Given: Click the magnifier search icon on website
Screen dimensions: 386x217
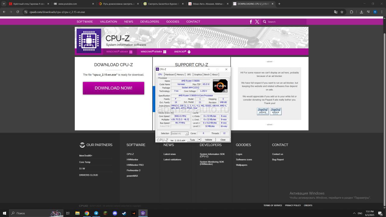Looking at the screenshot, I should [x=264, y=22].
